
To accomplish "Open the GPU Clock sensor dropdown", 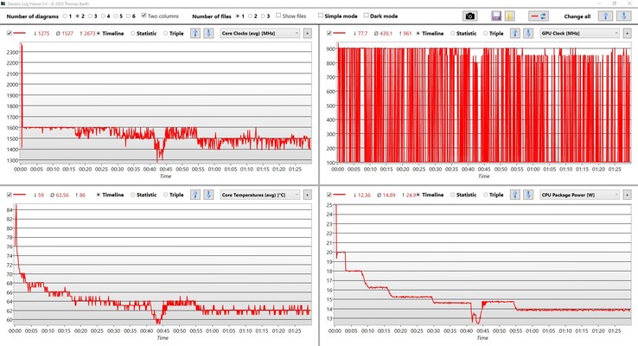I will 577,33.
